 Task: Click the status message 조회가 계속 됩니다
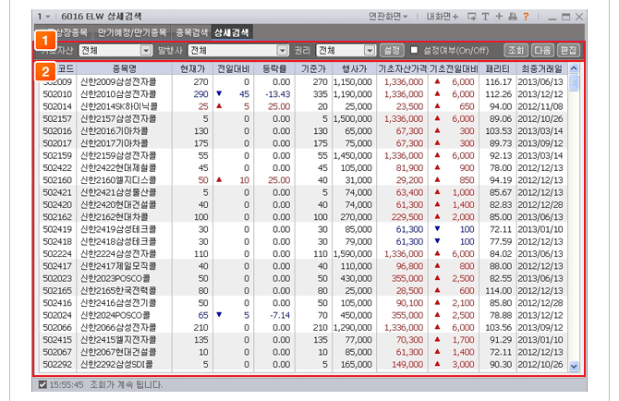[127, 384]
